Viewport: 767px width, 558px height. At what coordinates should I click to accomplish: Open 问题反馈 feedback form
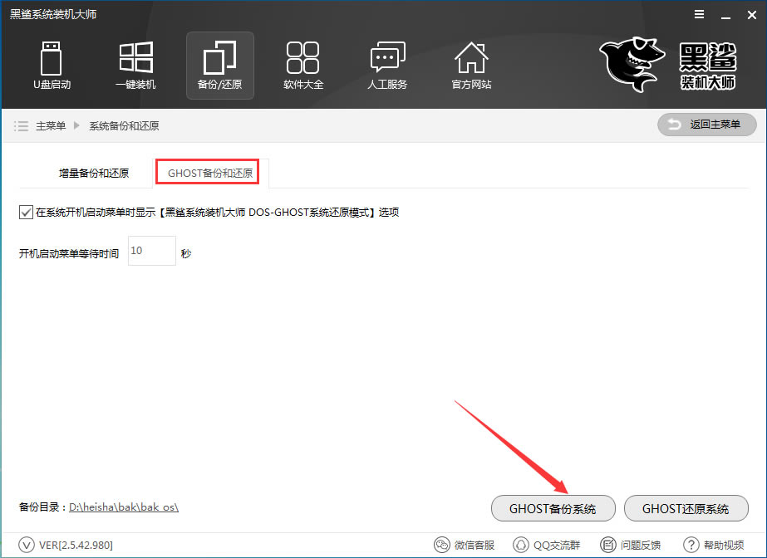click(630, 545)
